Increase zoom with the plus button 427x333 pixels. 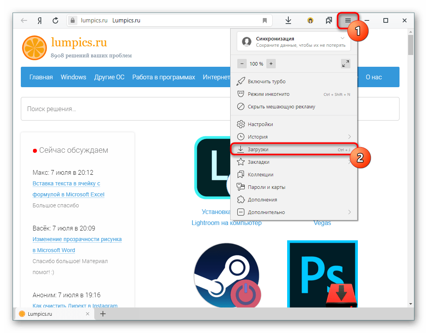(271, 64)
